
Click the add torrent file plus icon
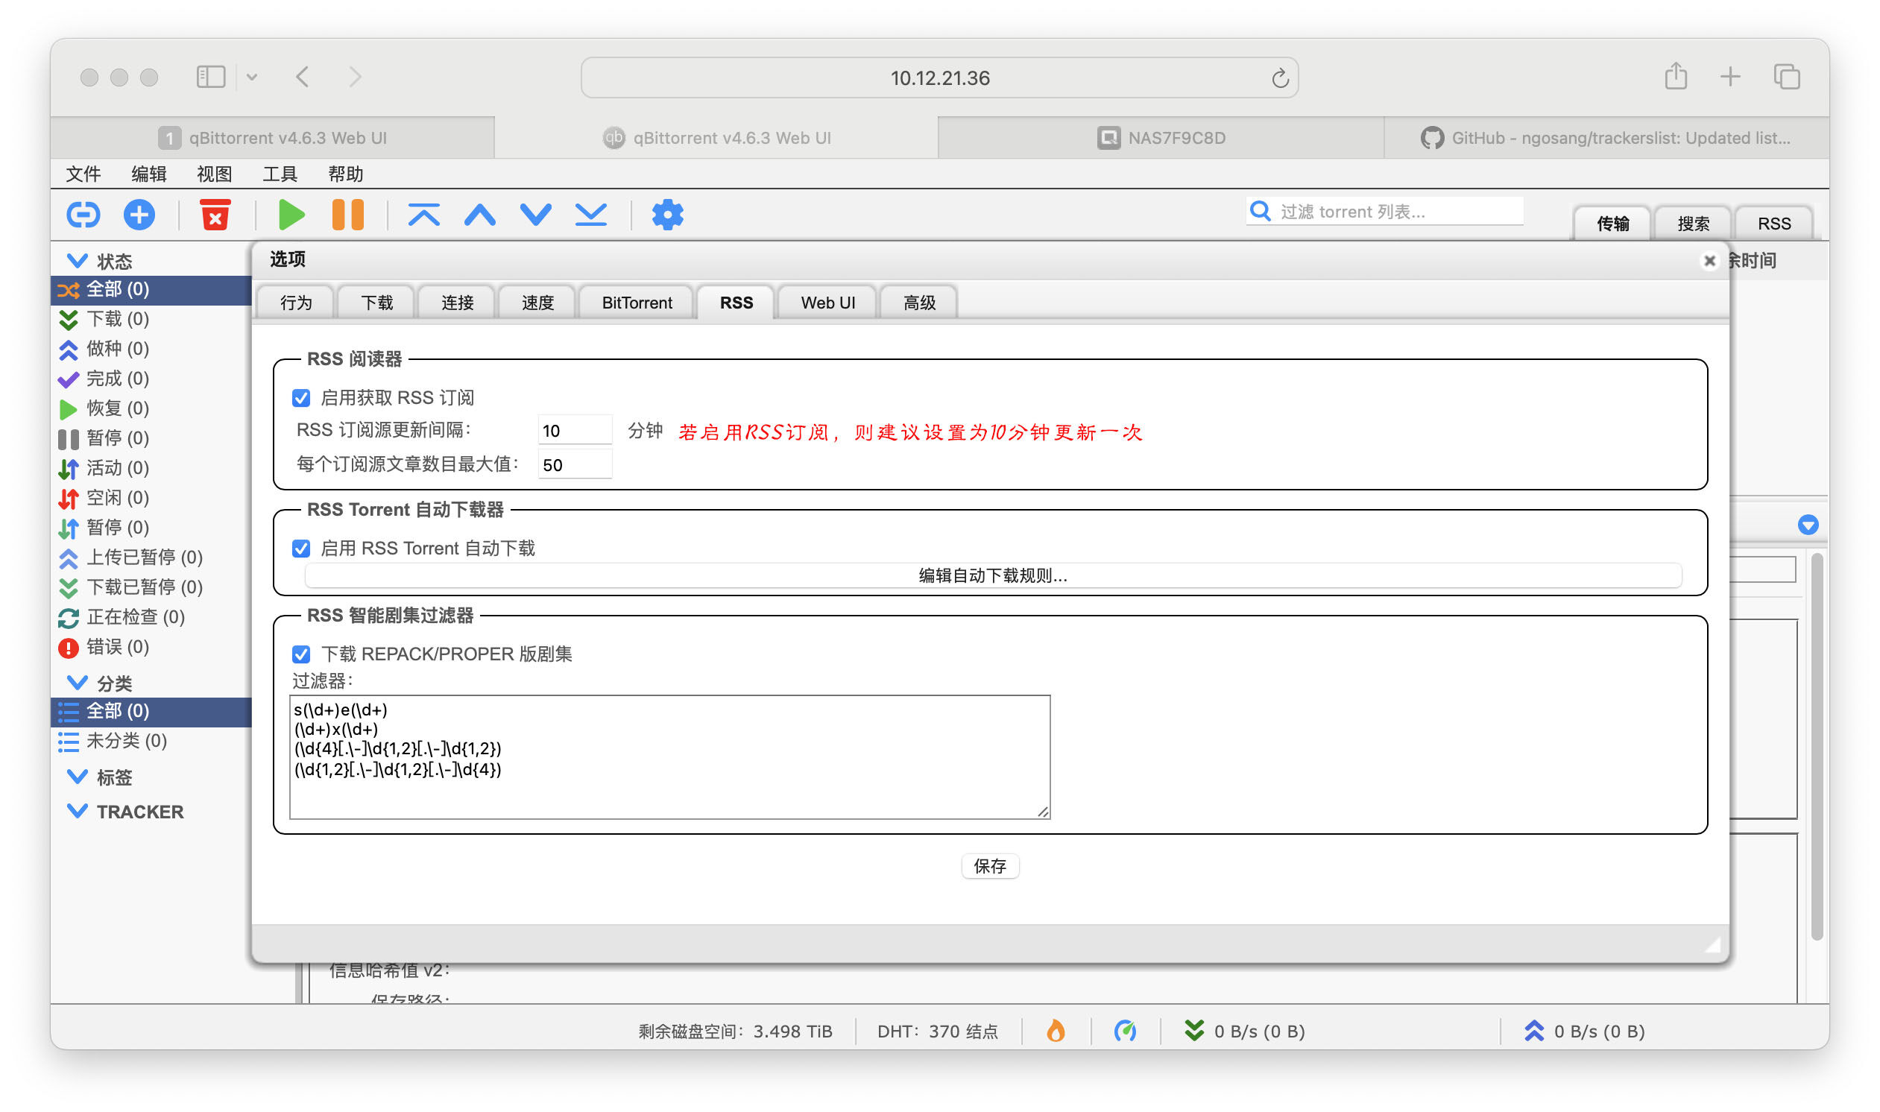[x=139, y=215]
